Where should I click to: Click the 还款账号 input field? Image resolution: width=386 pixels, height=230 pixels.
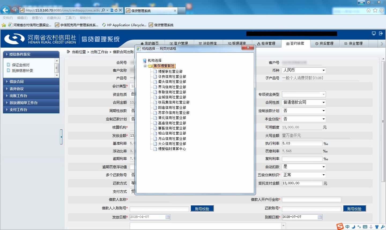(x=311, y=209)
